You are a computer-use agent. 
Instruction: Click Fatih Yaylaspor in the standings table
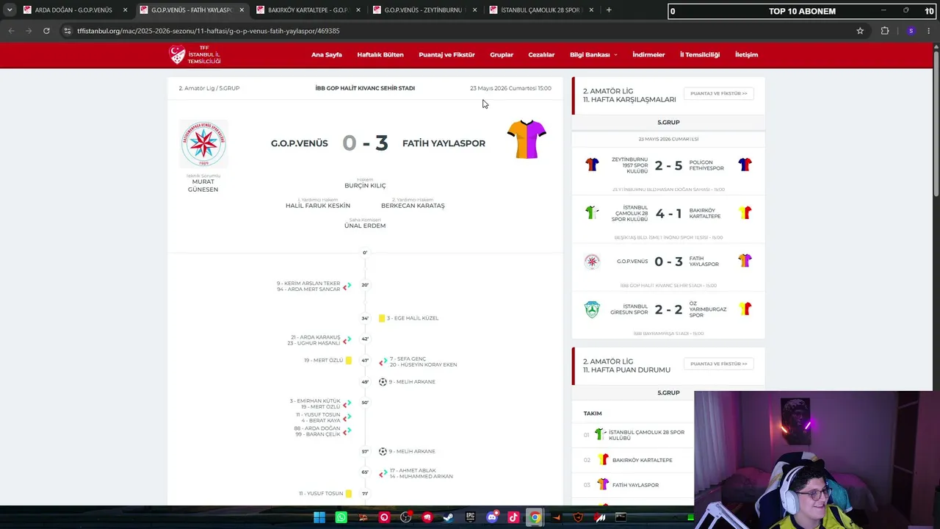pyautogui.click(x=635, y=485)
